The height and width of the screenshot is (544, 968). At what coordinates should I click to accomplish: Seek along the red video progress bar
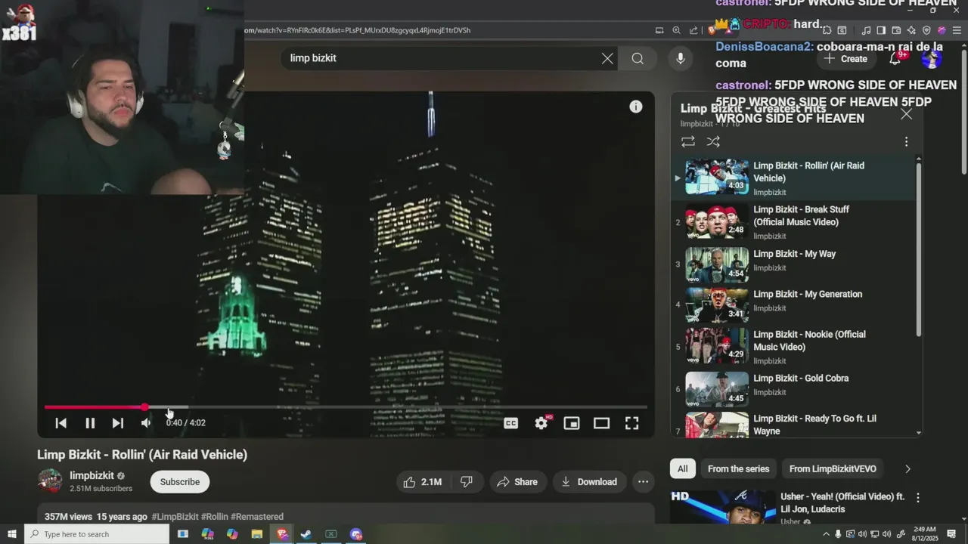click(x=346, y=407)
